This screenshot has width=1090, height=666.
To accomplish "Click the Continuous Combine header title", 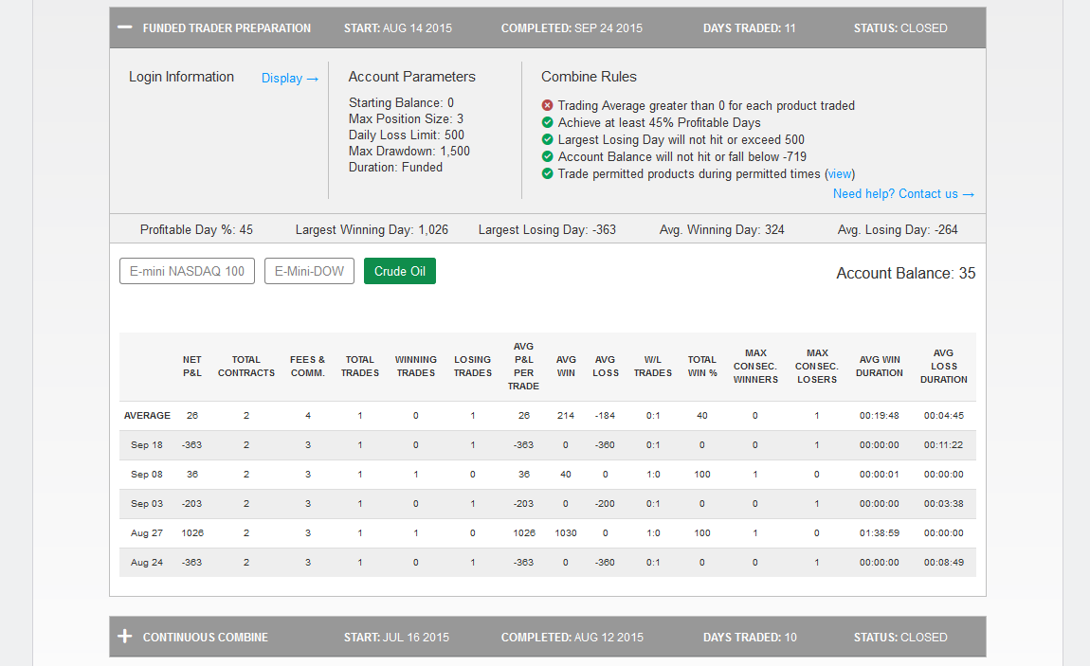I will coord(205,638).
